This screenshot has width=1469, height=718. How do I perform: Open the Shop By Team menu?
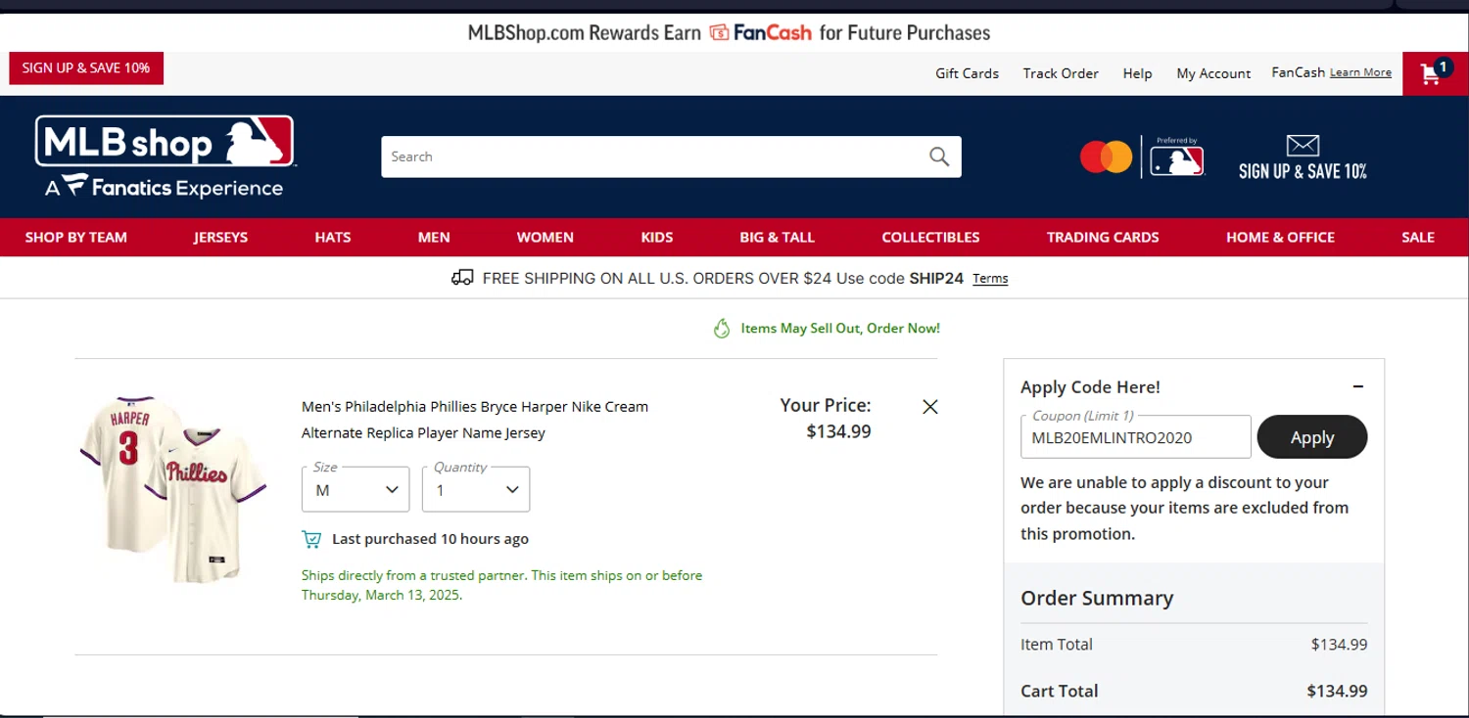(x=76, y=237)
